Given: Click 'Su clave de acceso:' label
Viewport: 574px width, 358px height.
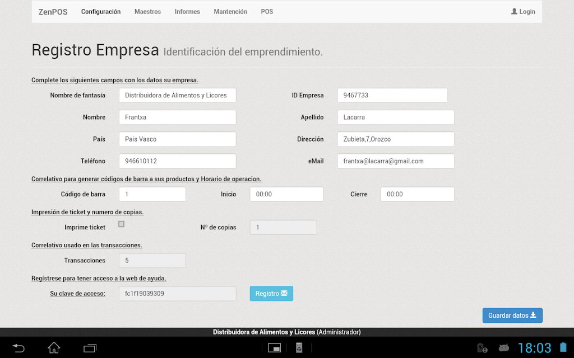Looking at the screenshot, I should coord(77,294).
